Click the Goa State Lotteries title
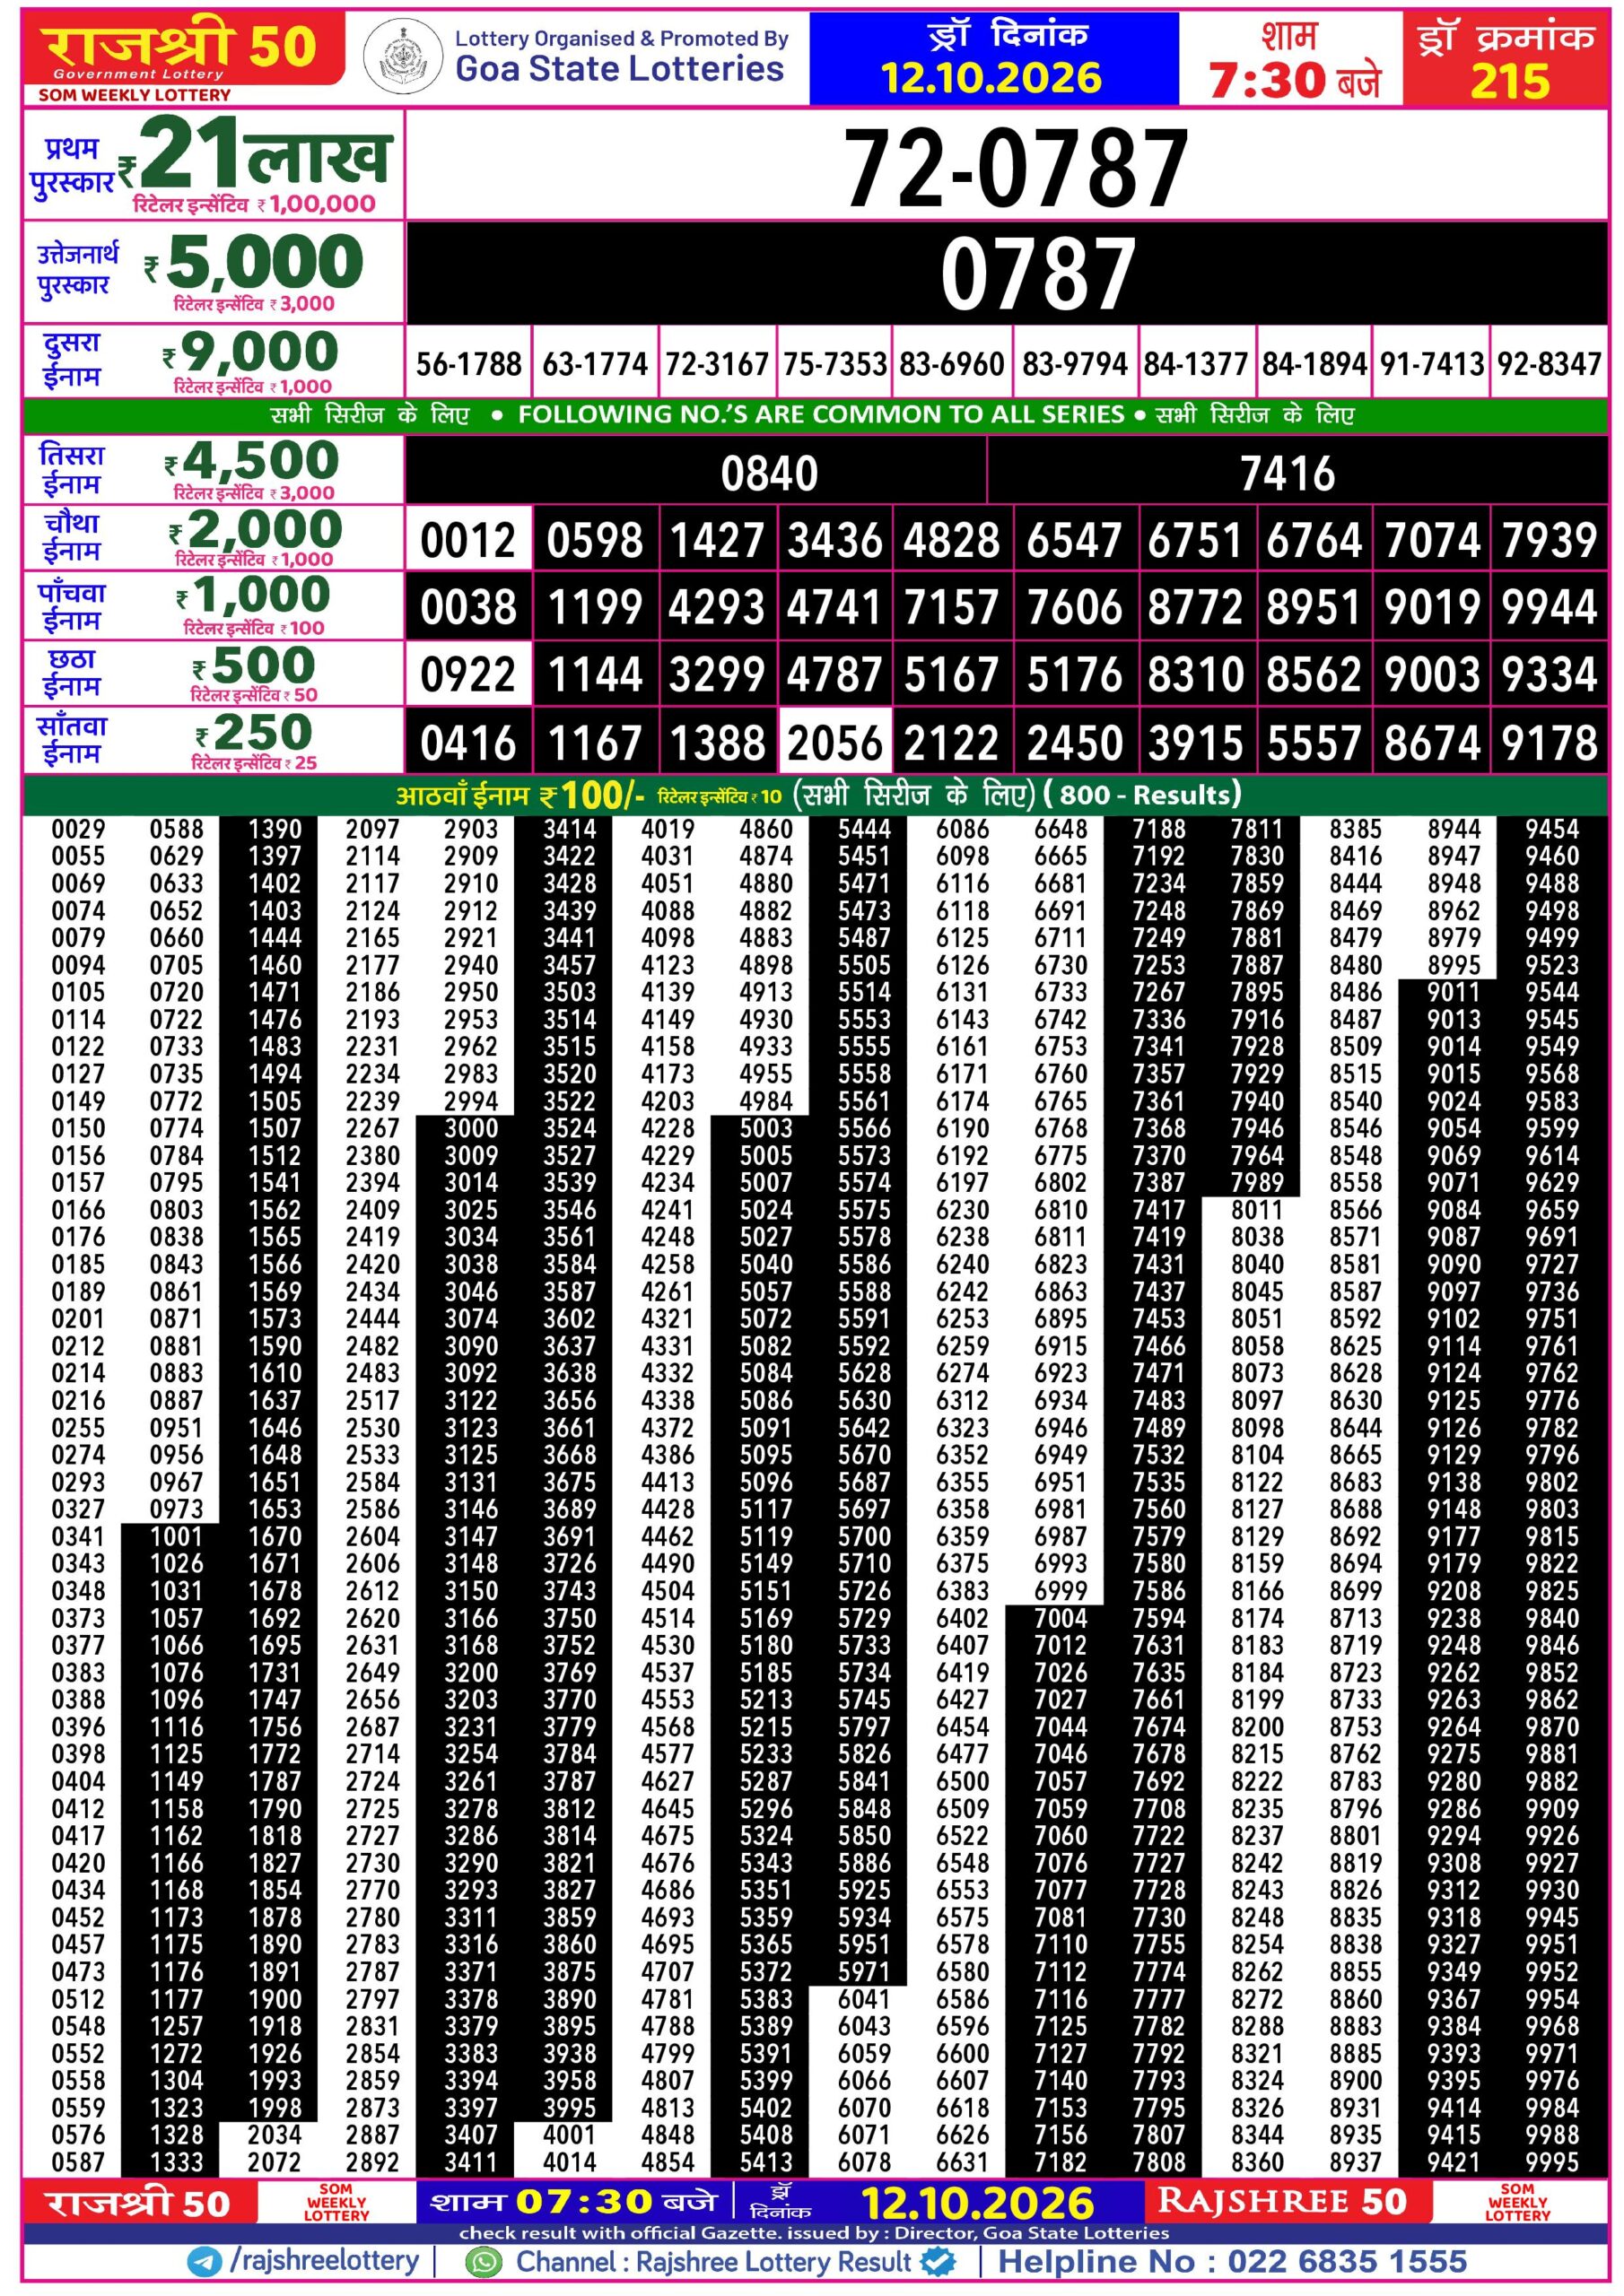The width and height of the screenshot is (1624, 2296). pyautogui.click(x=619, y=69)
